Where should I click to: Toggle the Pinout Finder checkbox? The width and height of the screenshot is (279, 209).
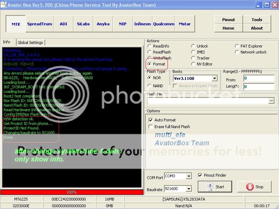(x=200, y=175)
